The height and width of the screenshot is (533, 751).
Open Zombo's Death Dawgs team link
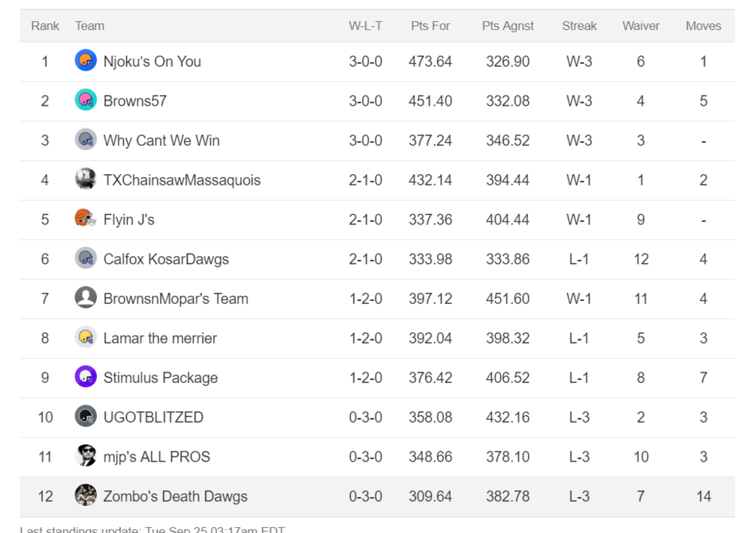coord(175,496)
